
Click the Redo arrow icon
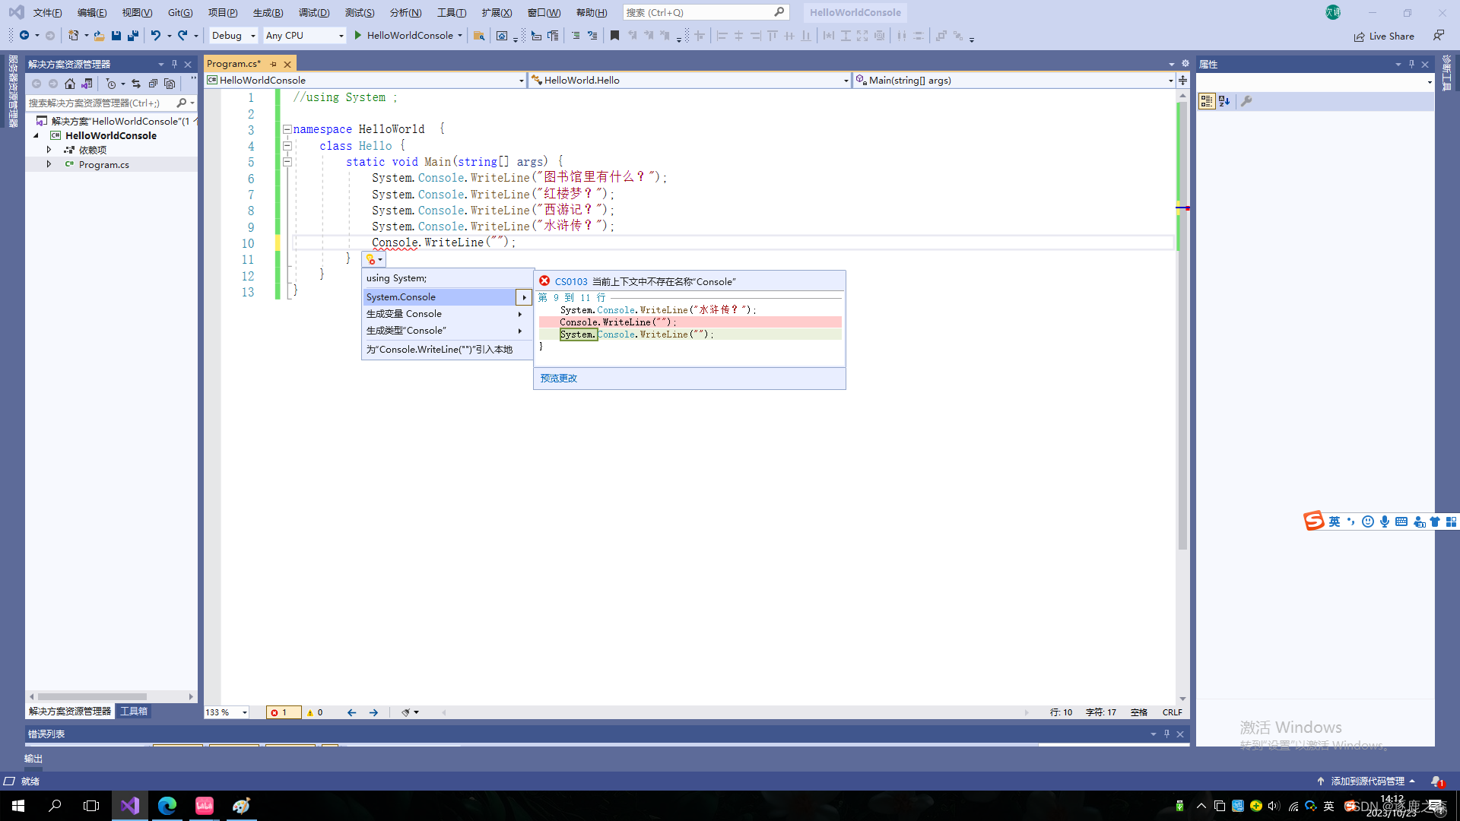pos(182,35)
